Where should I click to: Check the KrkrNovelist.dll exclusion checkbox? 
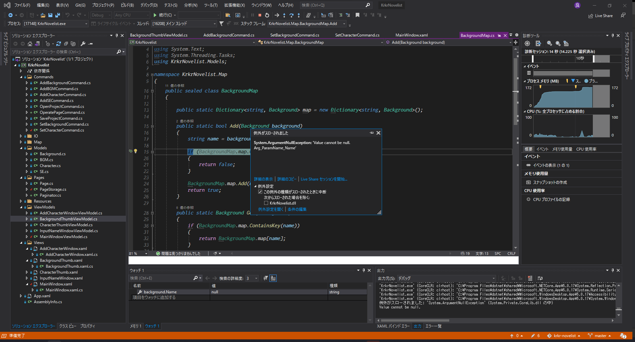[x=266, y=203]
